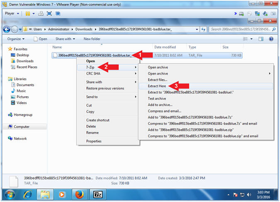Click the Windows Start button
280x202 pixels.
pos(10,195)
